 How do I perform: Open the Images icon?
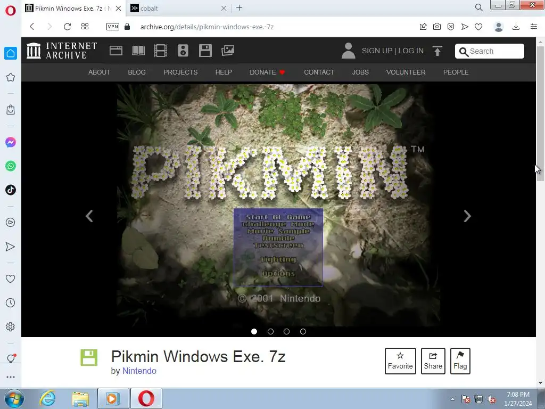pos(228,51)
